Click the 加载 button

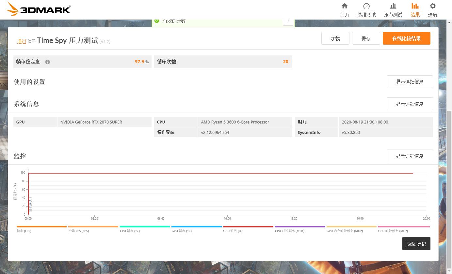[x=335, y=38]
